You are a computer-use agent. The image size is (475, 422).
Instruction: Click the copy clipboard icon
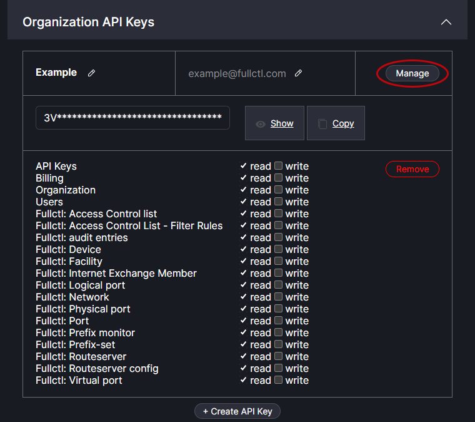[322, 124]
